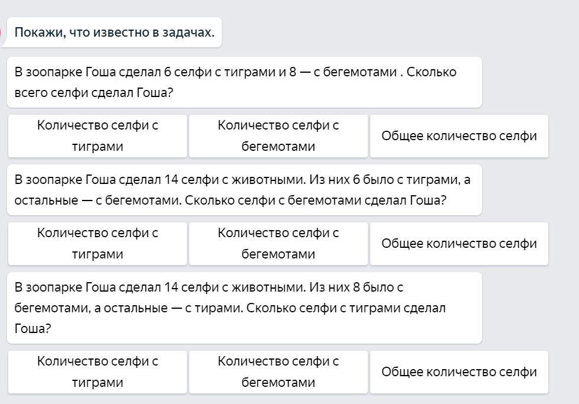The image size is (579, 404).
Task: Choose 'Общее количество селфи' under second problem
Action: [459, 244]
